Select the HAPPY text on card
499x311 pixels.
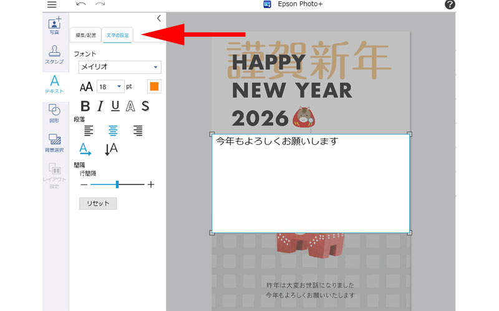[269, 62]
